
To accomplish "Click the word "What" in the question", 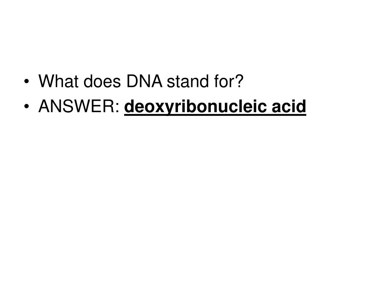I will (58, 81).
